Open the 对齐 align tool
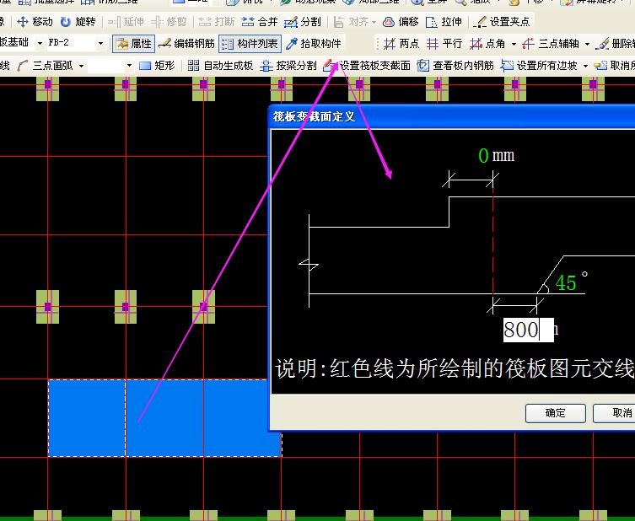 (355, 21)
